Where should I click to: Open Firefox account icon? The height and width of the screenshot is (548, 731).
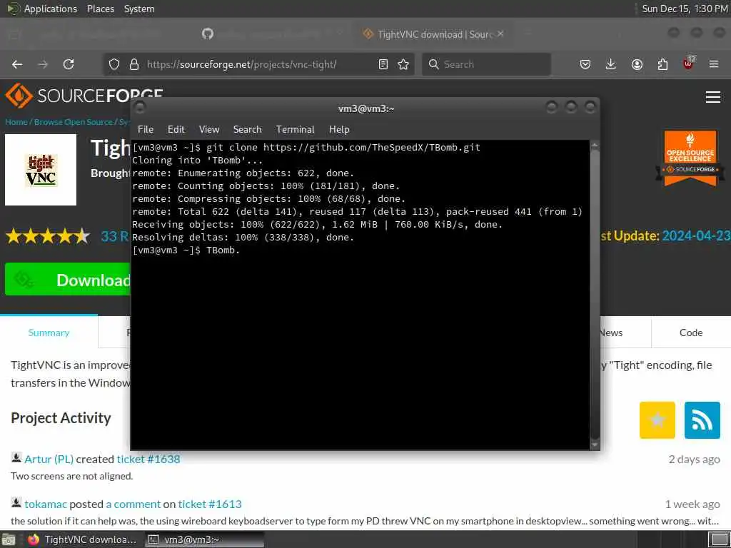pos(637,64)
